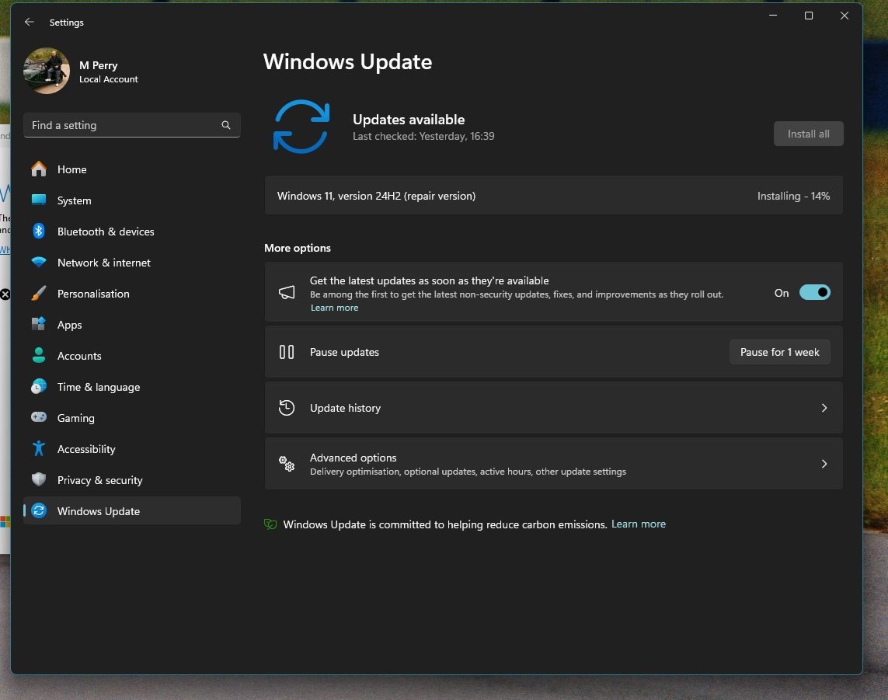
Task: Click Pause for 1 week button
Action: (x=779, y=352)
